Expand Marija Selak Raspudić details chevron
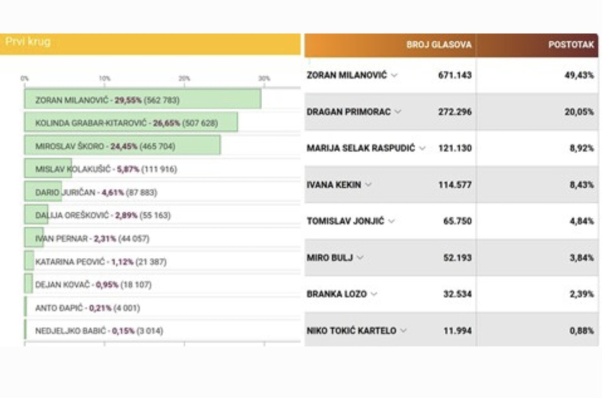 422,148
